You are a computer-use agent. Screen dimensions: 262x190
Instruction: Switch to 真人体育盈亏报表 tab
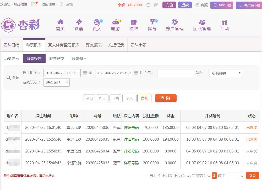coord(64,45)
